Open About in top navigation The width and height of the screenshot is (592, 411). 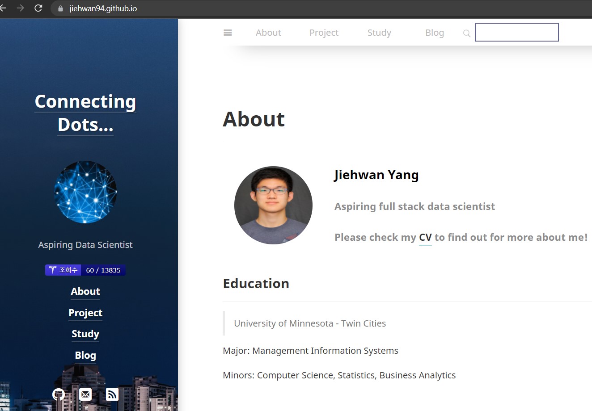(268, 33)
